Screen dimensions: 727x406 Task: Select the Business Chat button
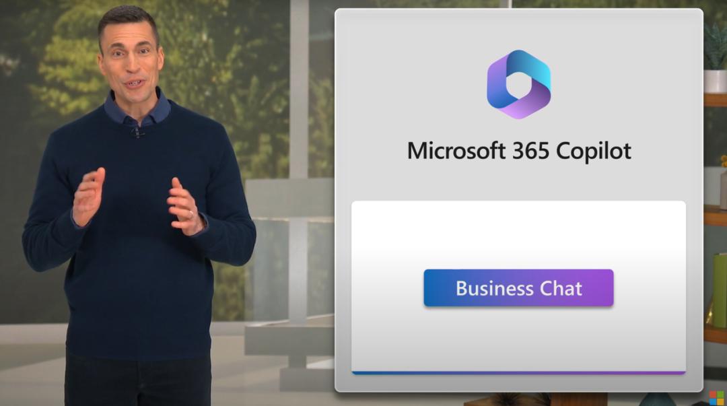coord(518,287)
